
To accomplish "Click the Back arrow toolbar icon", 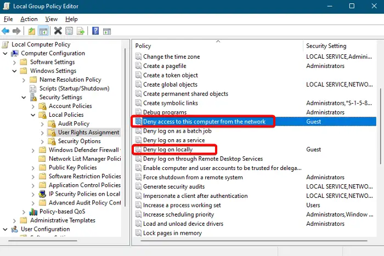I will click(x=5, y=31).
